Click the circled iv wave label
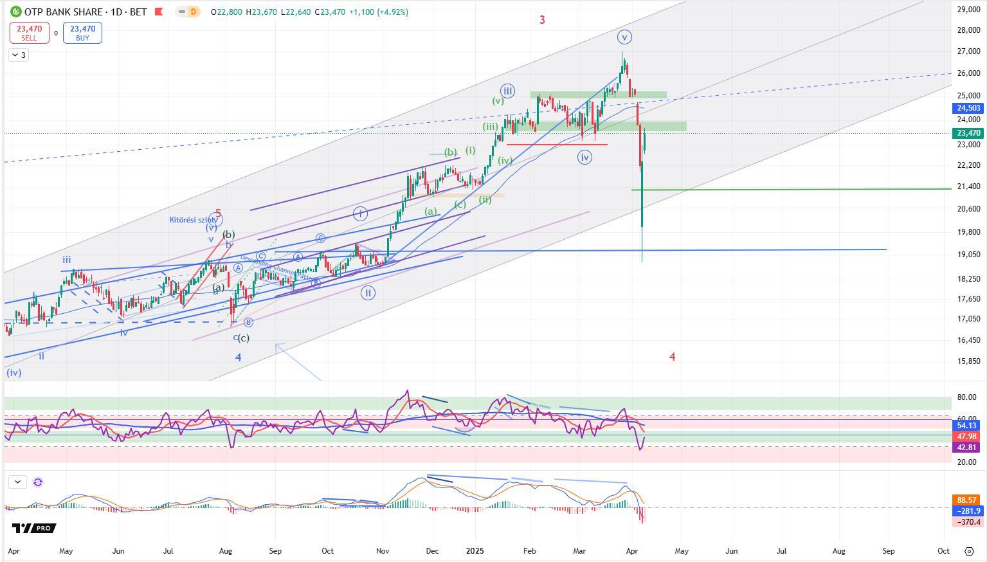Image resolution: width=987 pixels, height=562 pixels. (x=584, y=157)
